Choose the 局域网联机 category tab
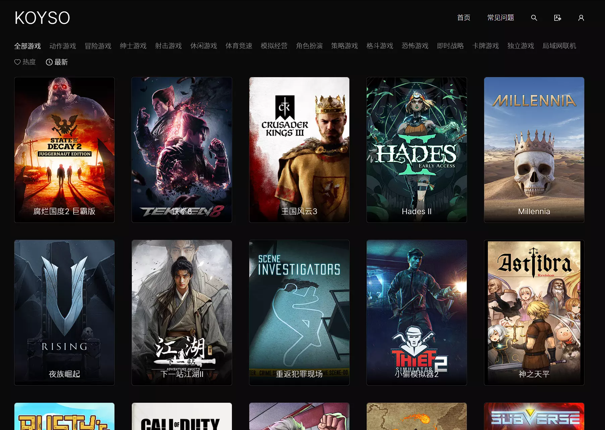 [x=559, y=46]
